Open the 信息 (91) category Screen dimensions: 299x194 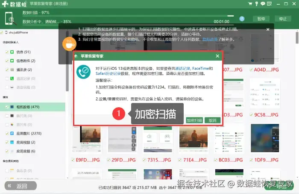32,52
